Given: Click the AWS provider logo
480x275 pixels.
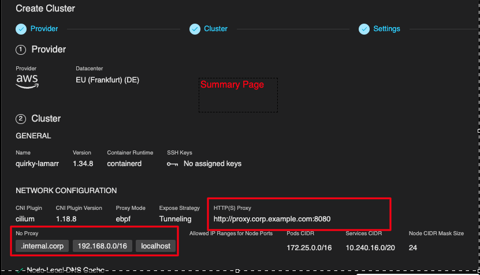Looking at the screenshot, I should point(27,82).
